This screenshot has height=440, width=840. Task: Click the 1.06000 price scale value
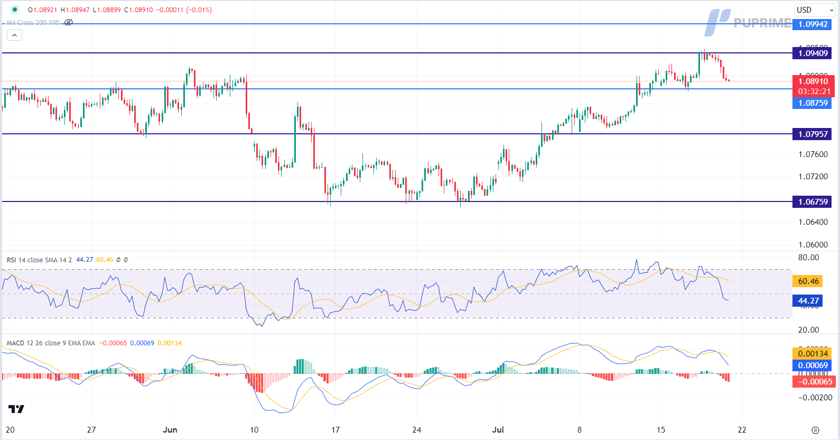tap(813, 245)
